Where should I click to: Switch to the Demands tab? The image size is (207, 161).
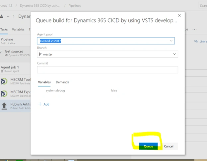[x=62, y=82]
